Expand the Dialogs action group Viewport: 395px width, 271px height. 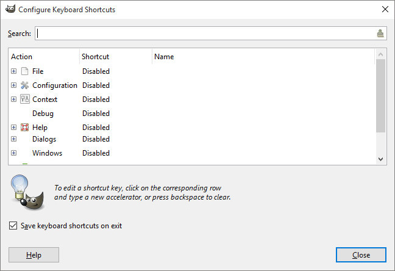[x=14, y=139]
